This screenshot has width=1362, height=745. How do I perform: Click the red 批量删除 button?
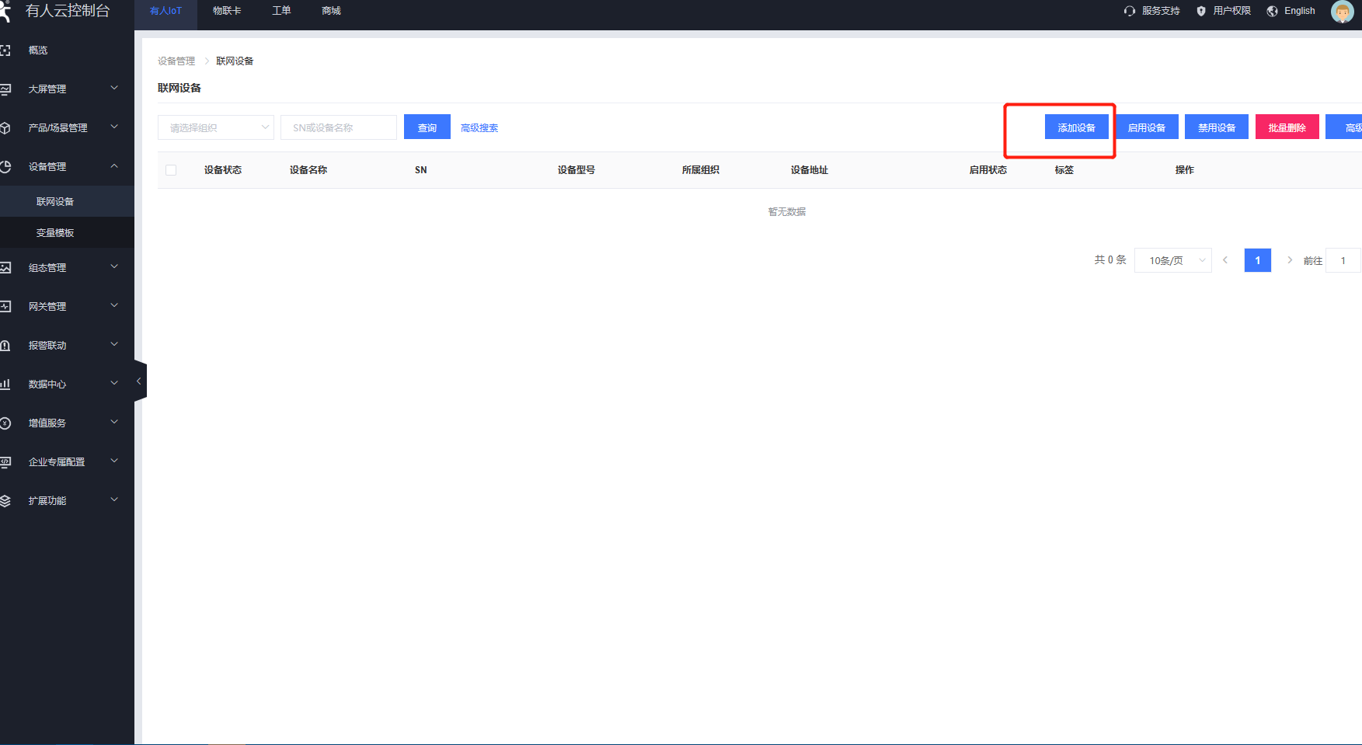click(1287, 127)
